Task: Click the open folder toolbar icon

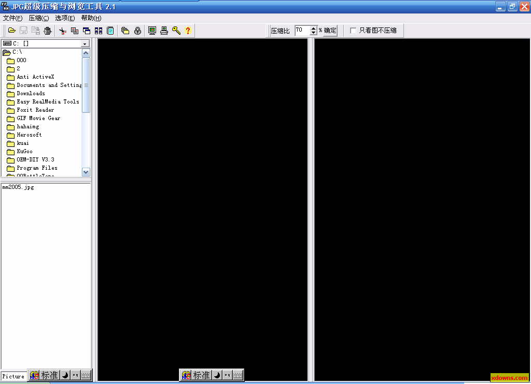Action: coord(12,31)
